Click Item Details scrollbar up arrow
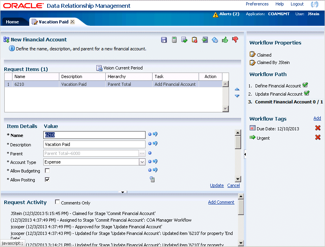This screenshot has height=247, width=325. [238, 133]
